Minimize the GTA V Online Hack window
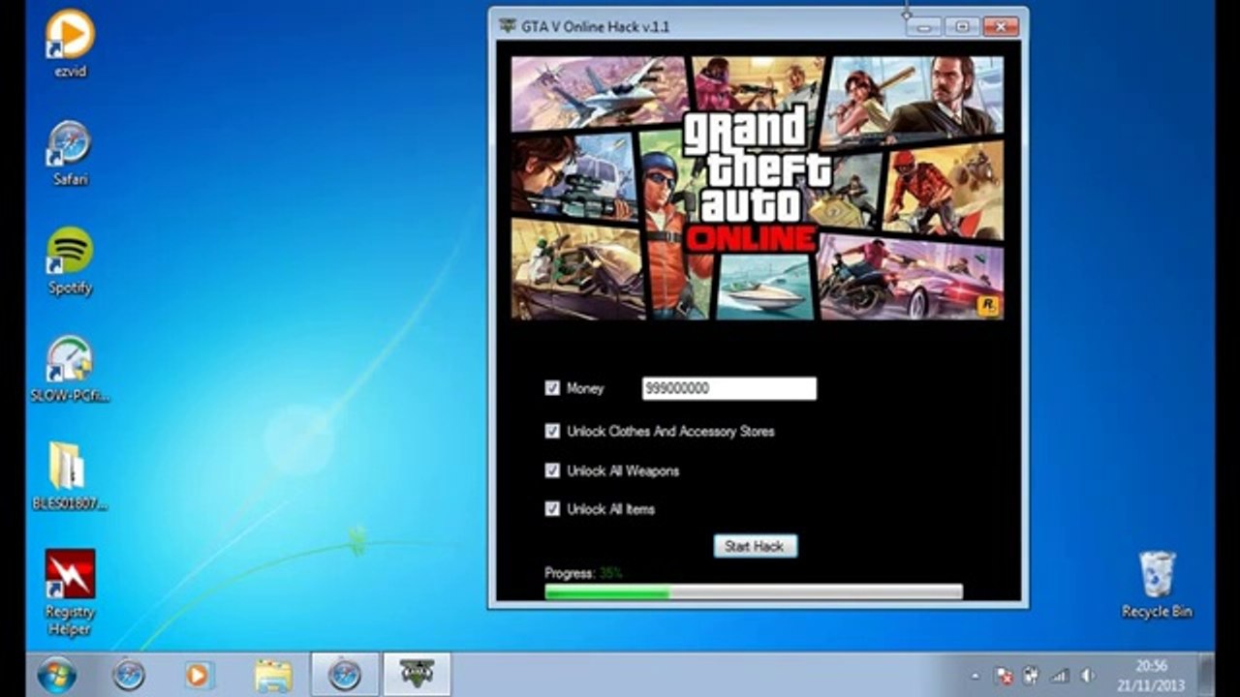The height and width of the screenshot is (697, 1240). click(925, 26)
